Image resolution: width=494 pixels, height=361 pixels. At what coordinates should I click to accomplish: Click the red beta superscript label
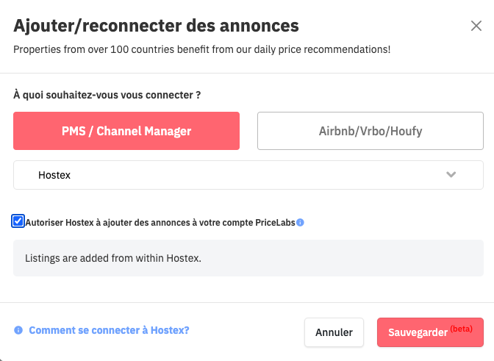pos(461,328)
